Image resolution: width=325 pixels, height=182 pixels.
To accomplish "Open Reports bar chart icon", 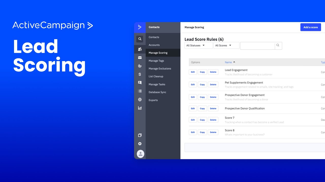I will (x=140, y=108).
